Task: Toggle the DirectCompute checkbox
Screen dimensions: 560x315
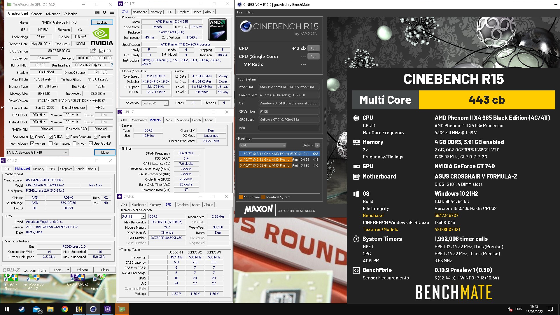Action: pyautogui.click(x=67, y=137)
